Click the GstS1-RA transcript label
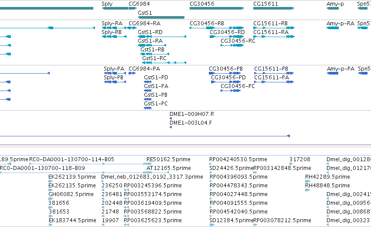The height and width of the screenshot is (227, 371). coord(150,41)
